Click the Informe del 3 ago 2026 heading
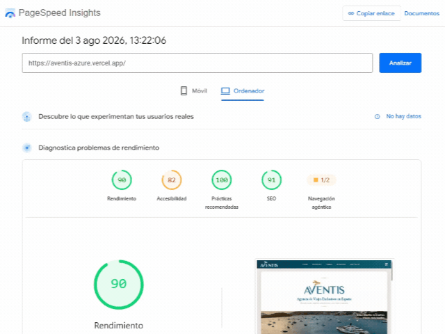 [x=94, y=40]
